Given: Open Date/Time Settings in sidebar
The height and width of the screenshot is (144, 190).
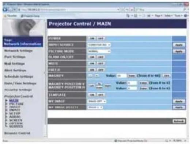Looking at the screenshot, I should pos(20,83).
